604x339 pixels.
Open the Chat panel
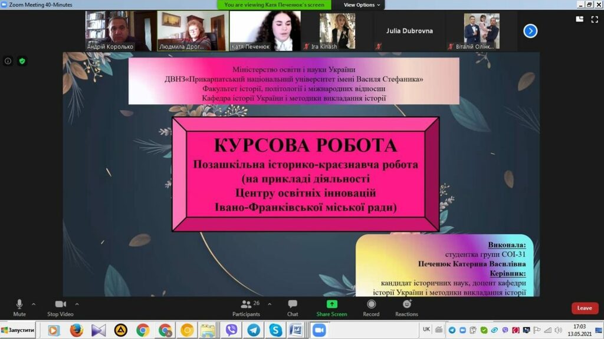pyautogui.click(x=293, y=307)
